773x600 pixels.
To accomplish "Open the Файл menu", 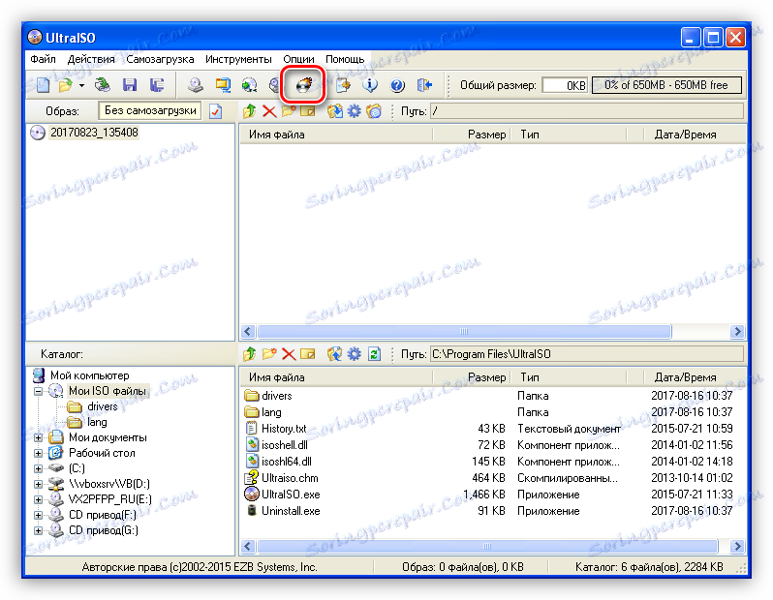I will coord(43,59).
